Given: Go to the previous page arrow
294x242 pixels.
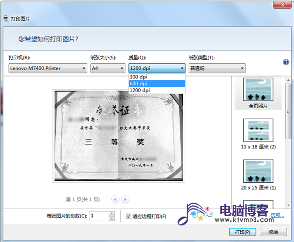Looking at the screenshot, I should [115, 199].
